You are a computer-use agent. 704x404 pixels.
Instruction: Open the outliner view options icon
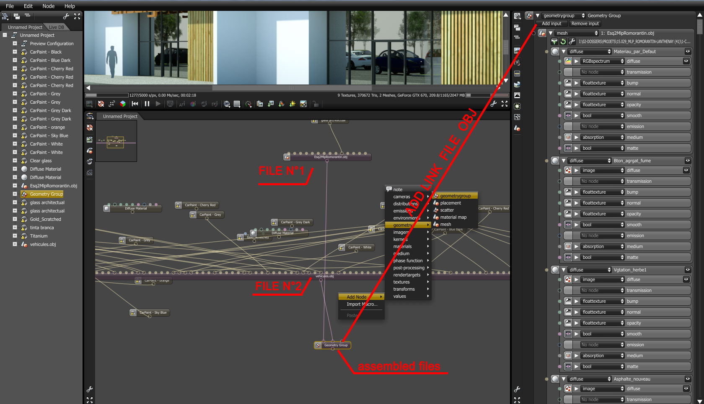click(5, 16)
